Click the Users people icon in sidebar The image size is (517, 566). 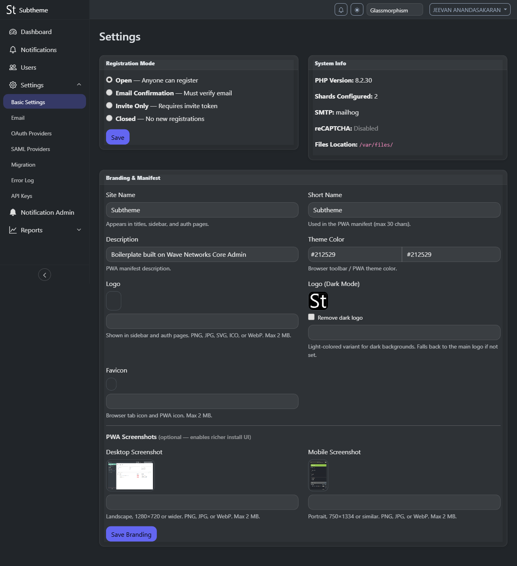[x=13, y=67]
